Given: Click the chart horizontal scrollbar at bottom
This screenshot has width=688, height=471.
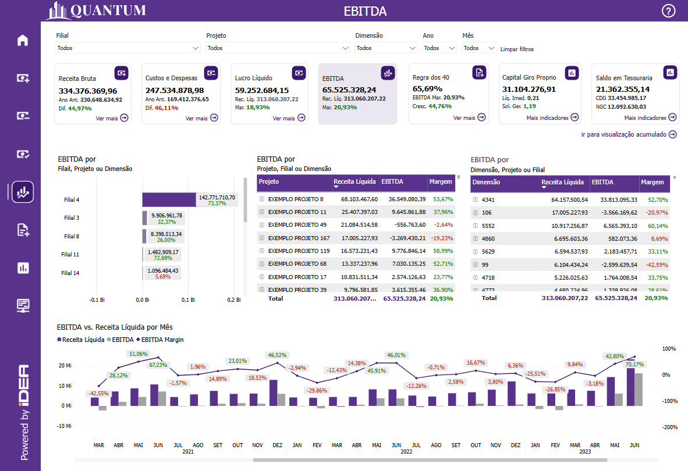Looking at the screenshot, I should tap(430, 461).
